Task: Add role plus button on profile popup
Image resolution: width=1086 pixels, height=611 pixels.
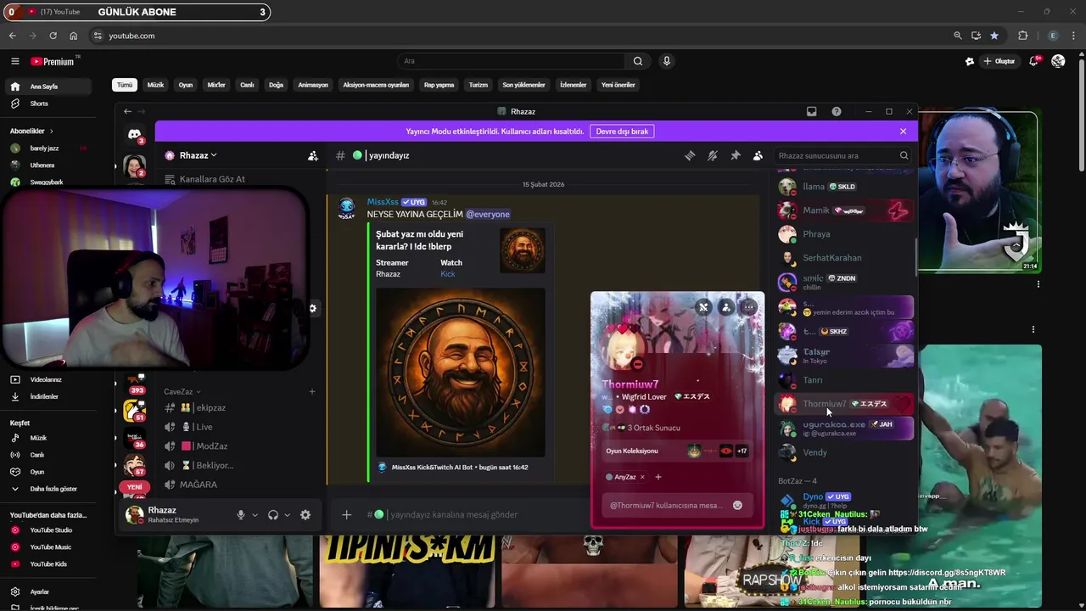Action: coord(658,477)
